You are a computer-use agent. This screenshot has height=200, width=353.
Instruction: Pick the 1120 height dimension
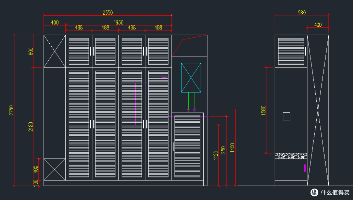(x=216, y=155)
